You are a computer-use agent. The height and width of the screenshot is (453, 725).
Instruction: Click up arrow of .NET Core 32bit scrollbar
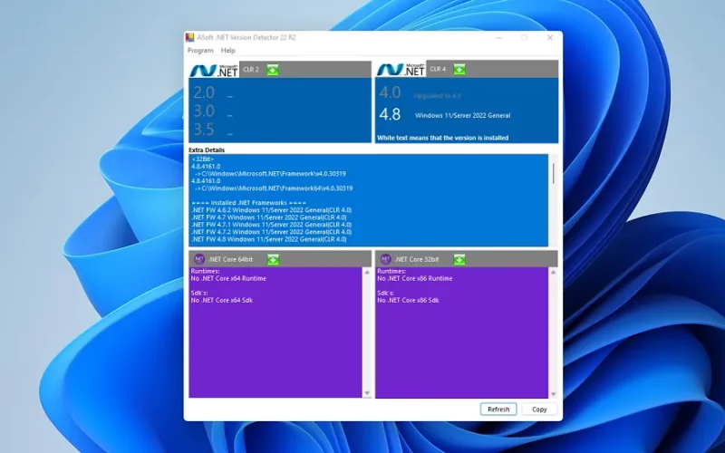[x=553, y=273]
